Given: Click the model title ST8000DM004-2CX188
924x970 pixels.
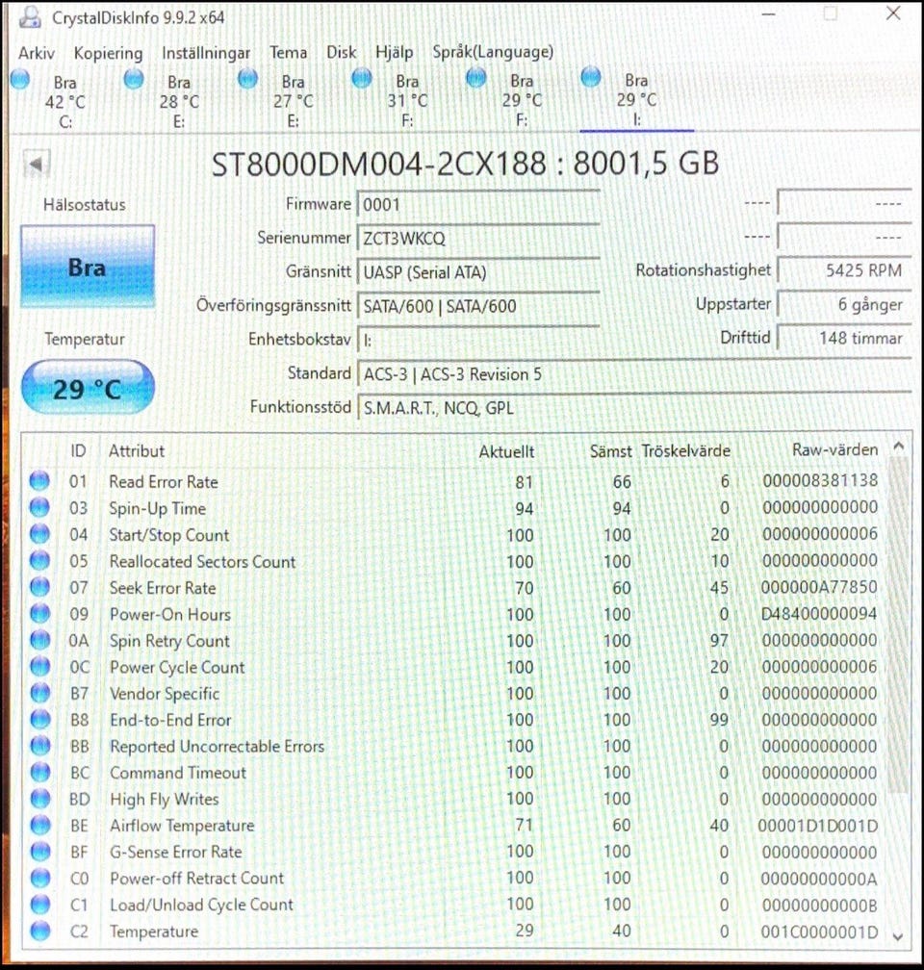Looking at the screenshot, I should click(379, 165).
